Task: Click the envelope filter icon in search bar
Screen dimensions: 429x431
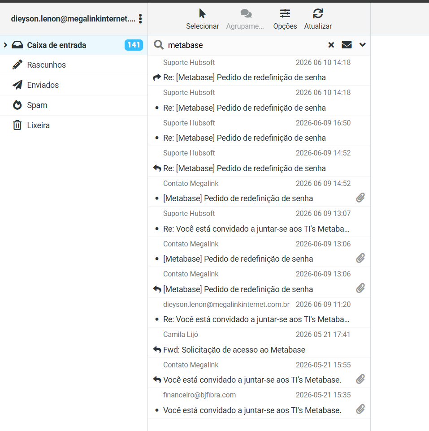Action: [x=347, y=44]
